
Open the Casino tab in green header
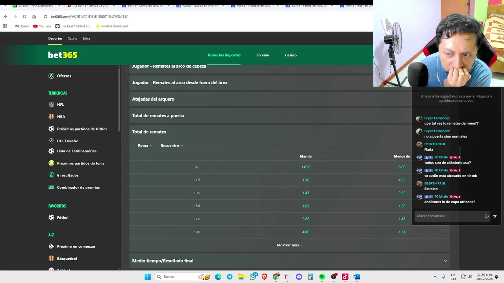click(x=291, y=55)
